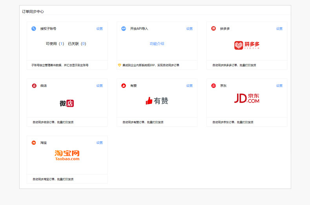Open 设置 for 授权子账号
This screenshot has height=205, width=310.
tap(99, 29)
